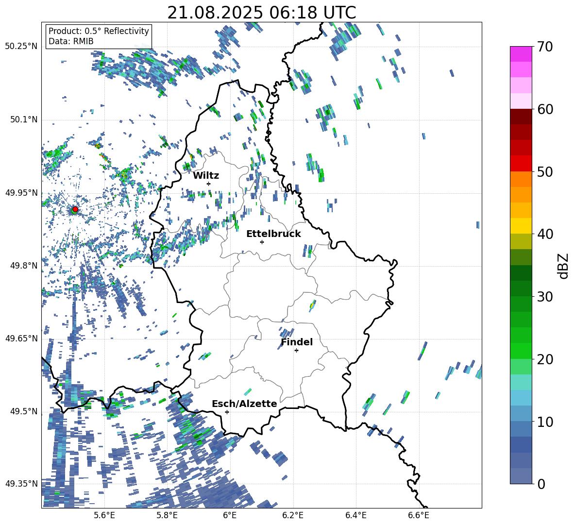The height and width of the screenshot is (525, 575).
Task: Click the Data: RMIB text
Action: (71, 41)
